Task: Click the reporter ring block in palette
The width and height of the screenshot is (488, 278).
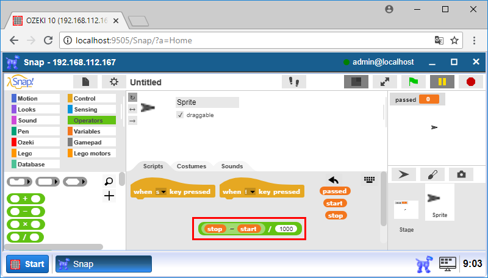Action: click(48, 182)
